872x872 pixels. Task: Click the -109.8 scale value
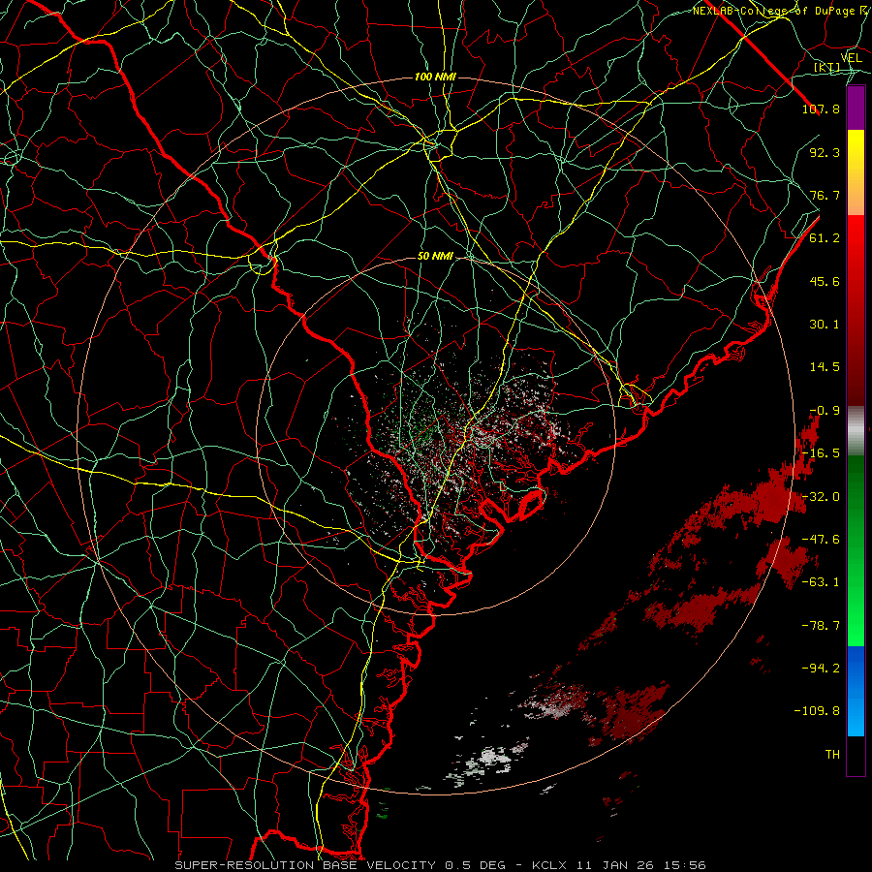point(817,711)
